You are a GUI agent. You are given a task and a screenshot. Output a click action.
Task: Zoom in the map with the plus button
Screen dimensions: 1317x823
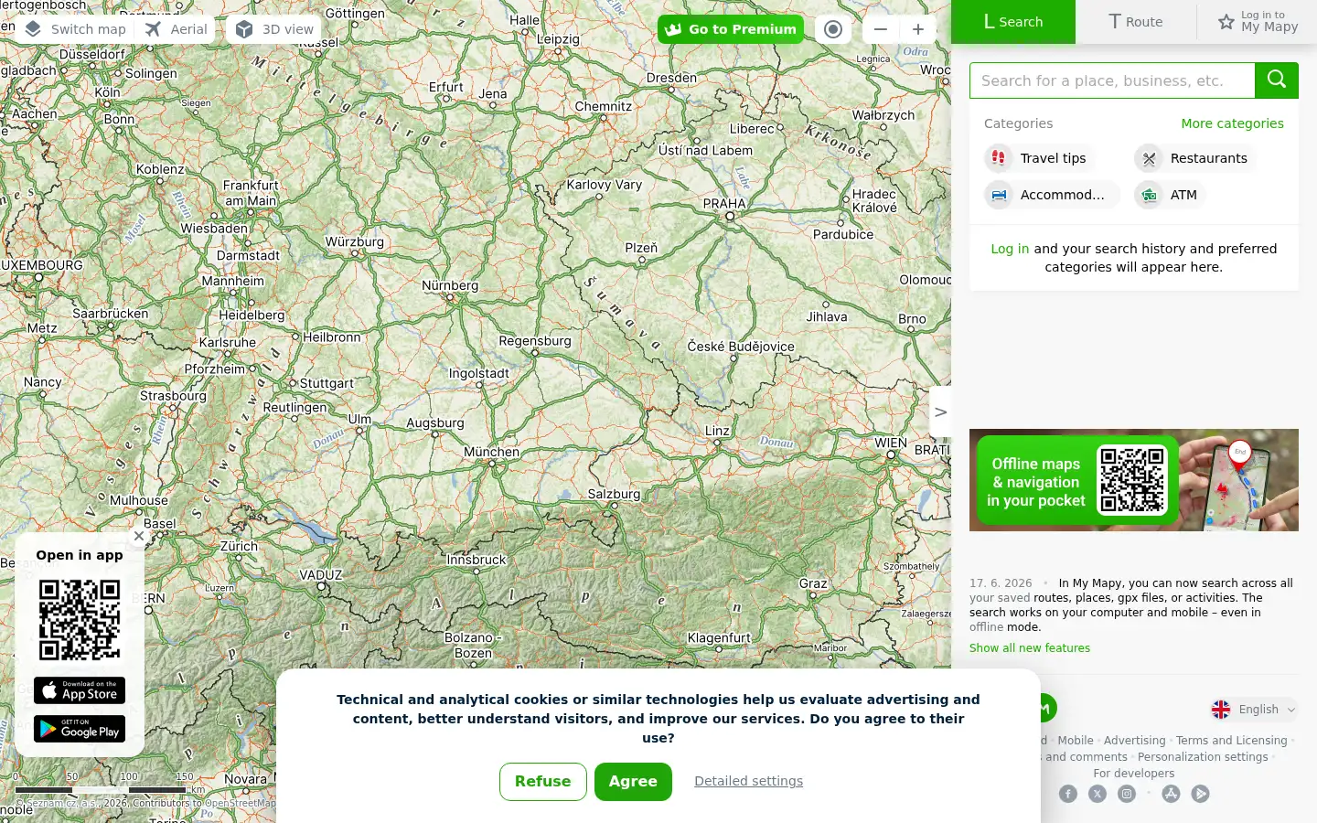[x=918, y=29]
